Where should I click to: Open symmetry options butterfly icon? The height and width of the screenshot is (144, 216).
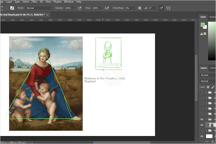click(168, 8)
